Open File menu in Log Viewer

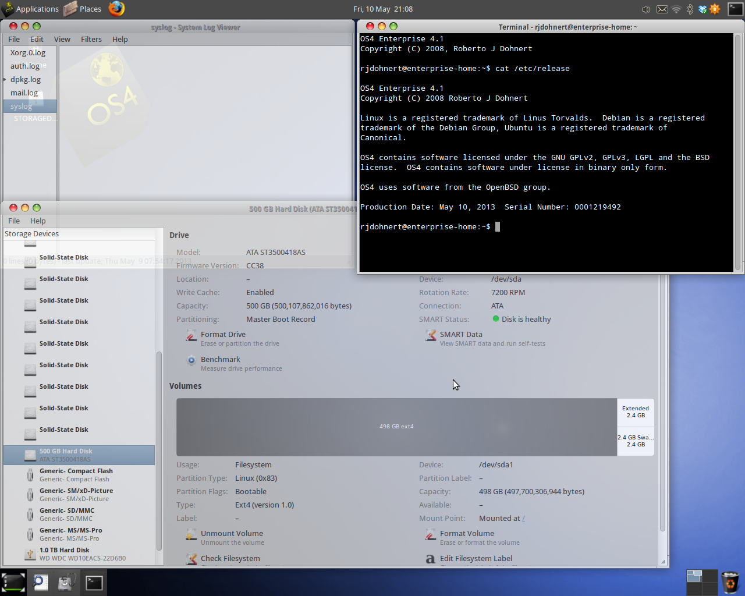[x=14, y=40]
